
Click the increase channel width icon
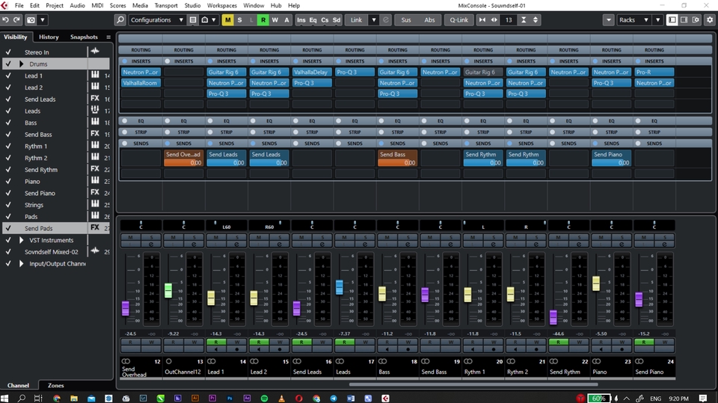pos(494,19)
